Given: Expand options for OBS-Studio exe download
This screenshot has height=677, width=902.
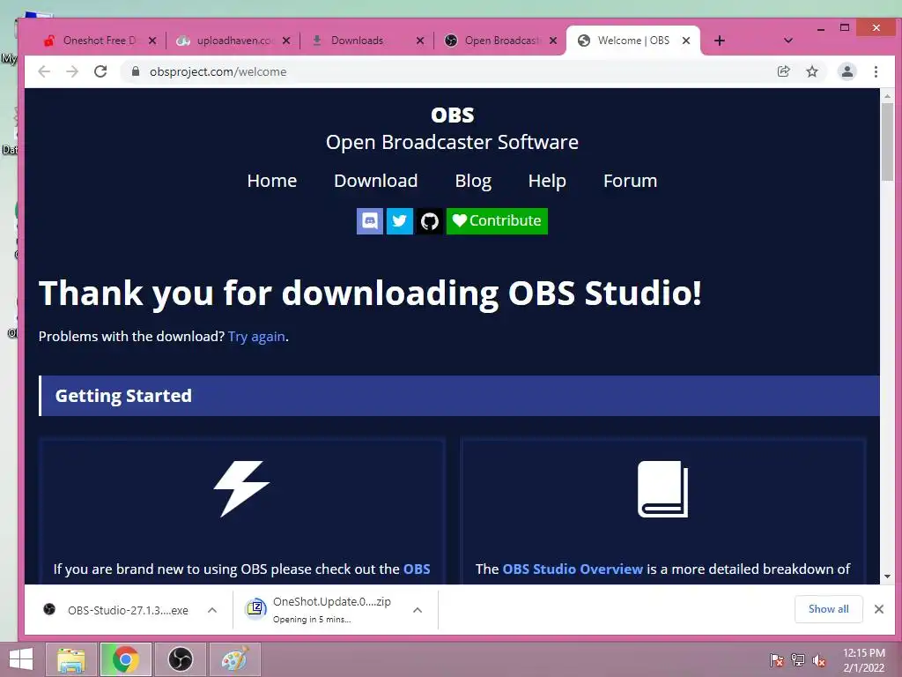Looking at the screenshot, I should (x=212, y=610).
